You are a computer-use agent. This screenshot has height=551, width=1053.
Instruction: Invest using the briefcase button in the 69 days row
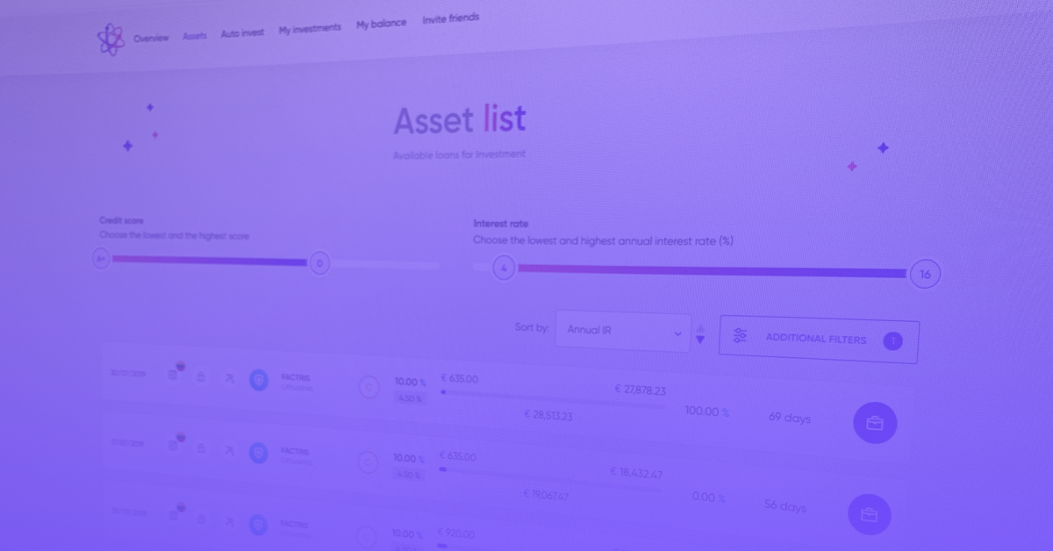pos(875,424)
